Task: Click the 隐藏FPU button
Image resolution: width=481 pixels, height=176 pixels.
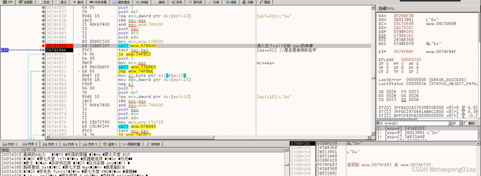Action: pos(428,8)
